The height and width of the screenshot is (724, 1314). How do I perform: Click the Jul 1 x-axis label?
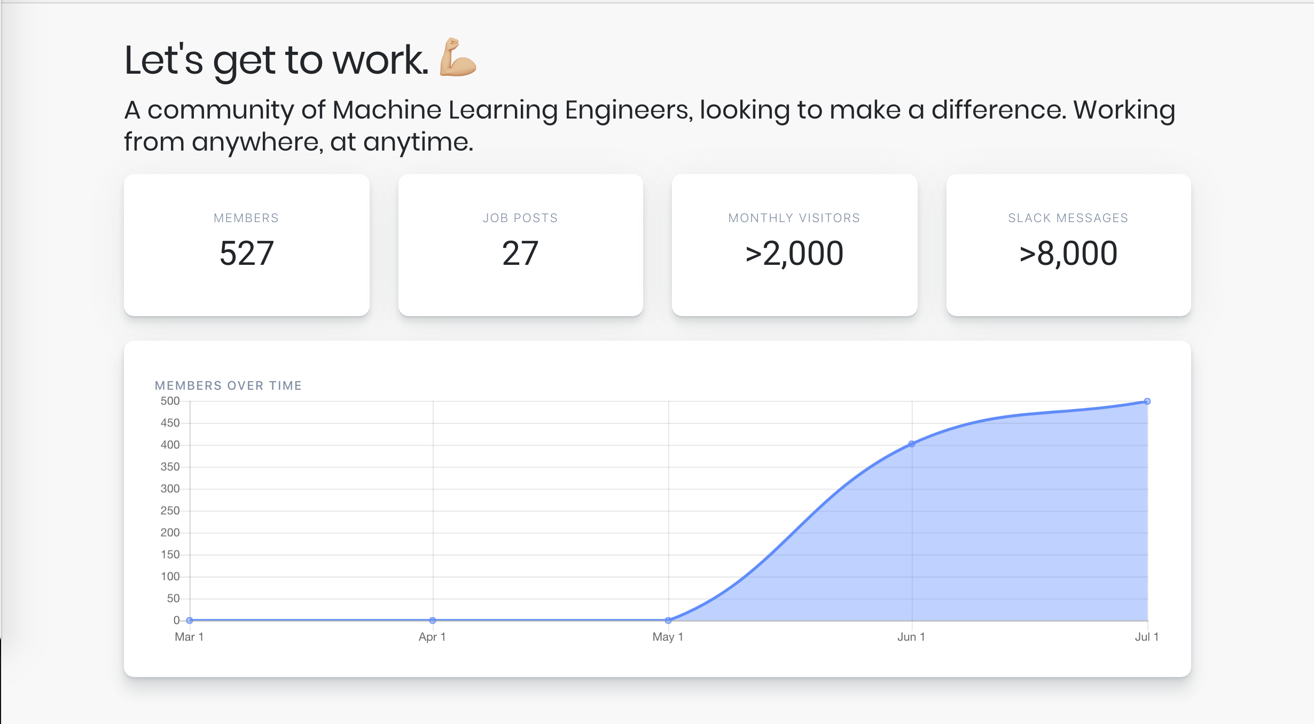[1147, 637]
